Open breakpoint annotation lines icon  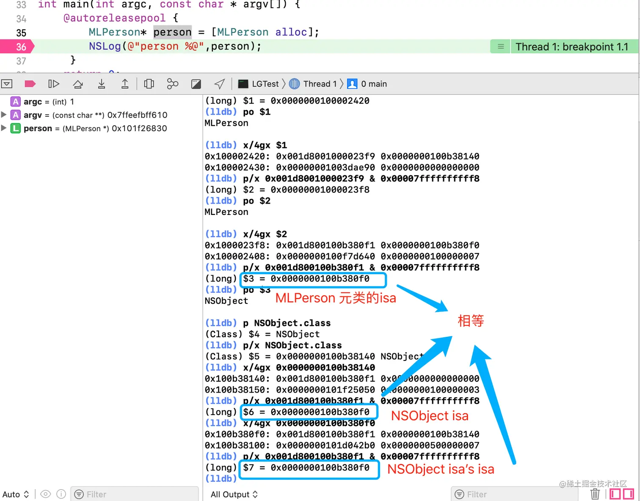[x=501, y=47]
